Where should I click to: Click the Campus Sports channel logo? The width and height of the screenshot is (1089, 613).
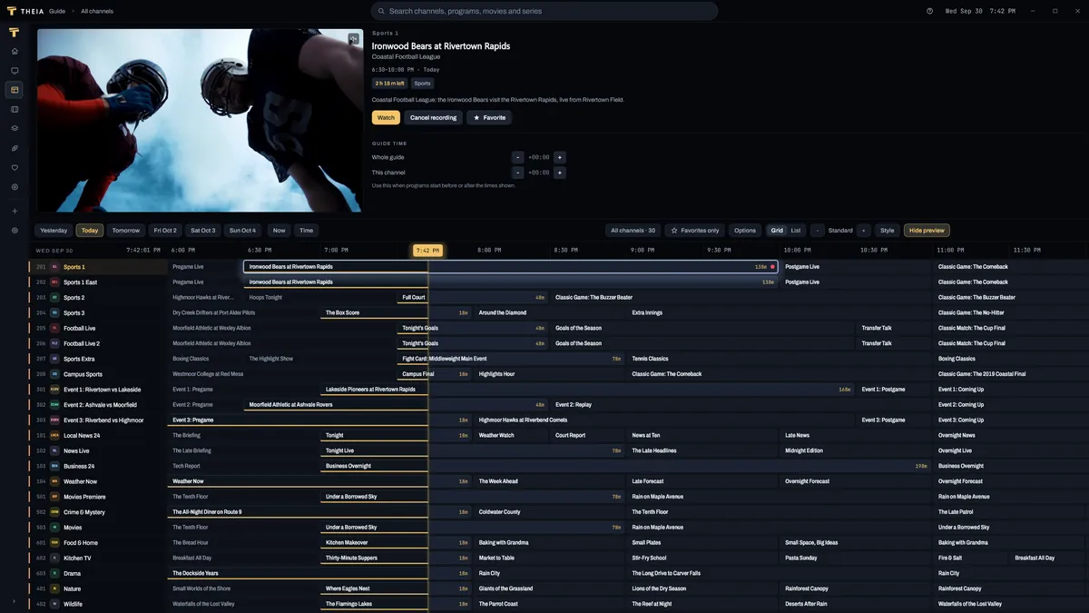pos(54,374)
